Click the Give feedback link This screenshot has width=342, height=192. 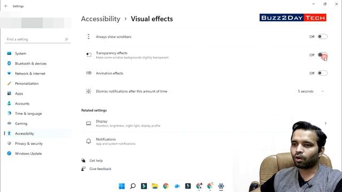click(x=100, y=169)
